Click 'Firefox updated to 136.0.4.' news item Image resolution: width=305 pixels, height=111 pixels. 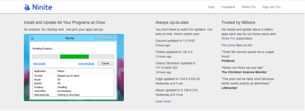(175, 52)
